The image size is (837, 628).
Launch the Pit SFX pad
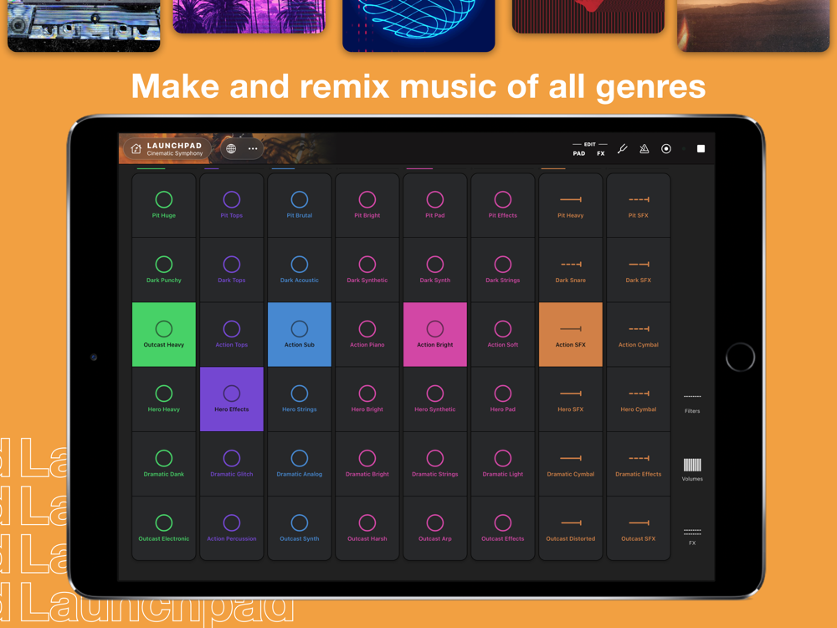point(639,205)
